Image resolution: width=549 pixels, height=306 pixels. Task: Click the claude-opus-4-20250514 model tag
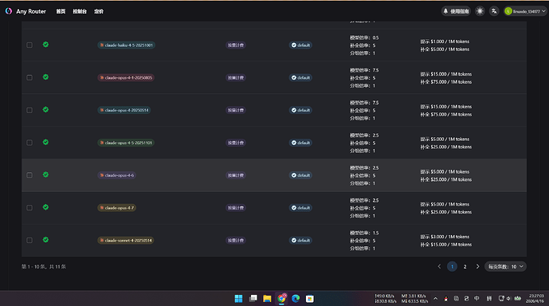pyautogui.click(x=124, y=110)
